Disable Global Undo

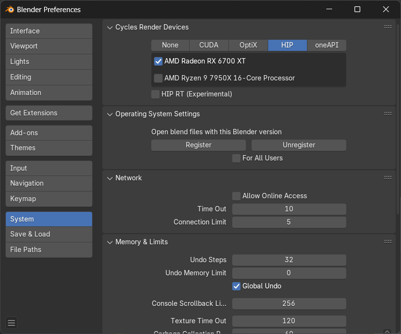click(x=236, y=286)
